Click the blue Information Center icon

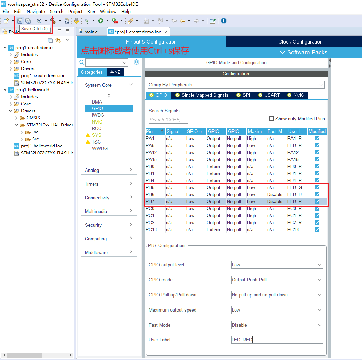pos(224,21)
